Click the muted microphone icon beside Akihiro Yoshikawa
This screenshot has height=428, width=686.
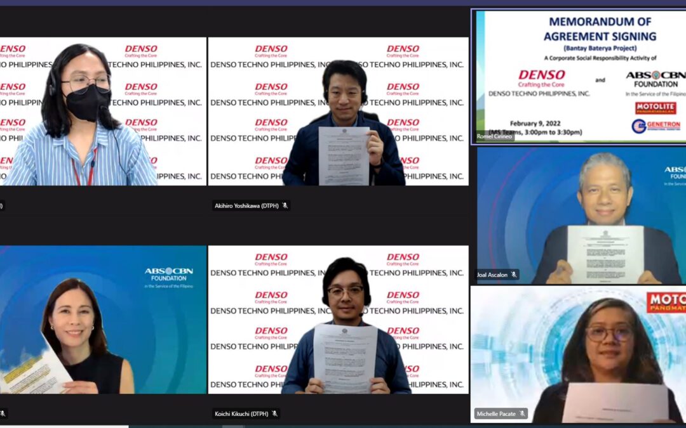click(285, 205)
